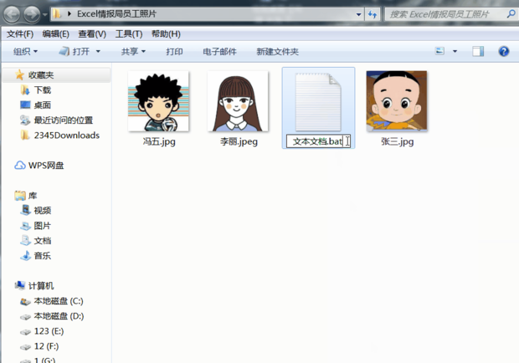
Task: Click the folder icon in address bar
Action: pos(57,14)
